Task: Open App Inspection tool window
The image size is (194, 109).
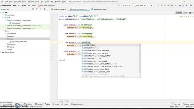Action: point(77,104)
